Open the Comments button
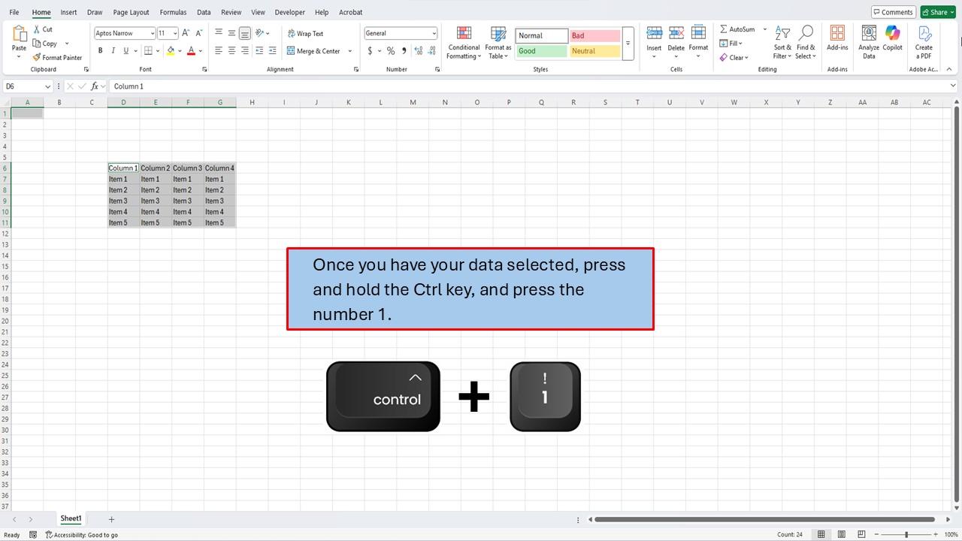 point(892,12)
